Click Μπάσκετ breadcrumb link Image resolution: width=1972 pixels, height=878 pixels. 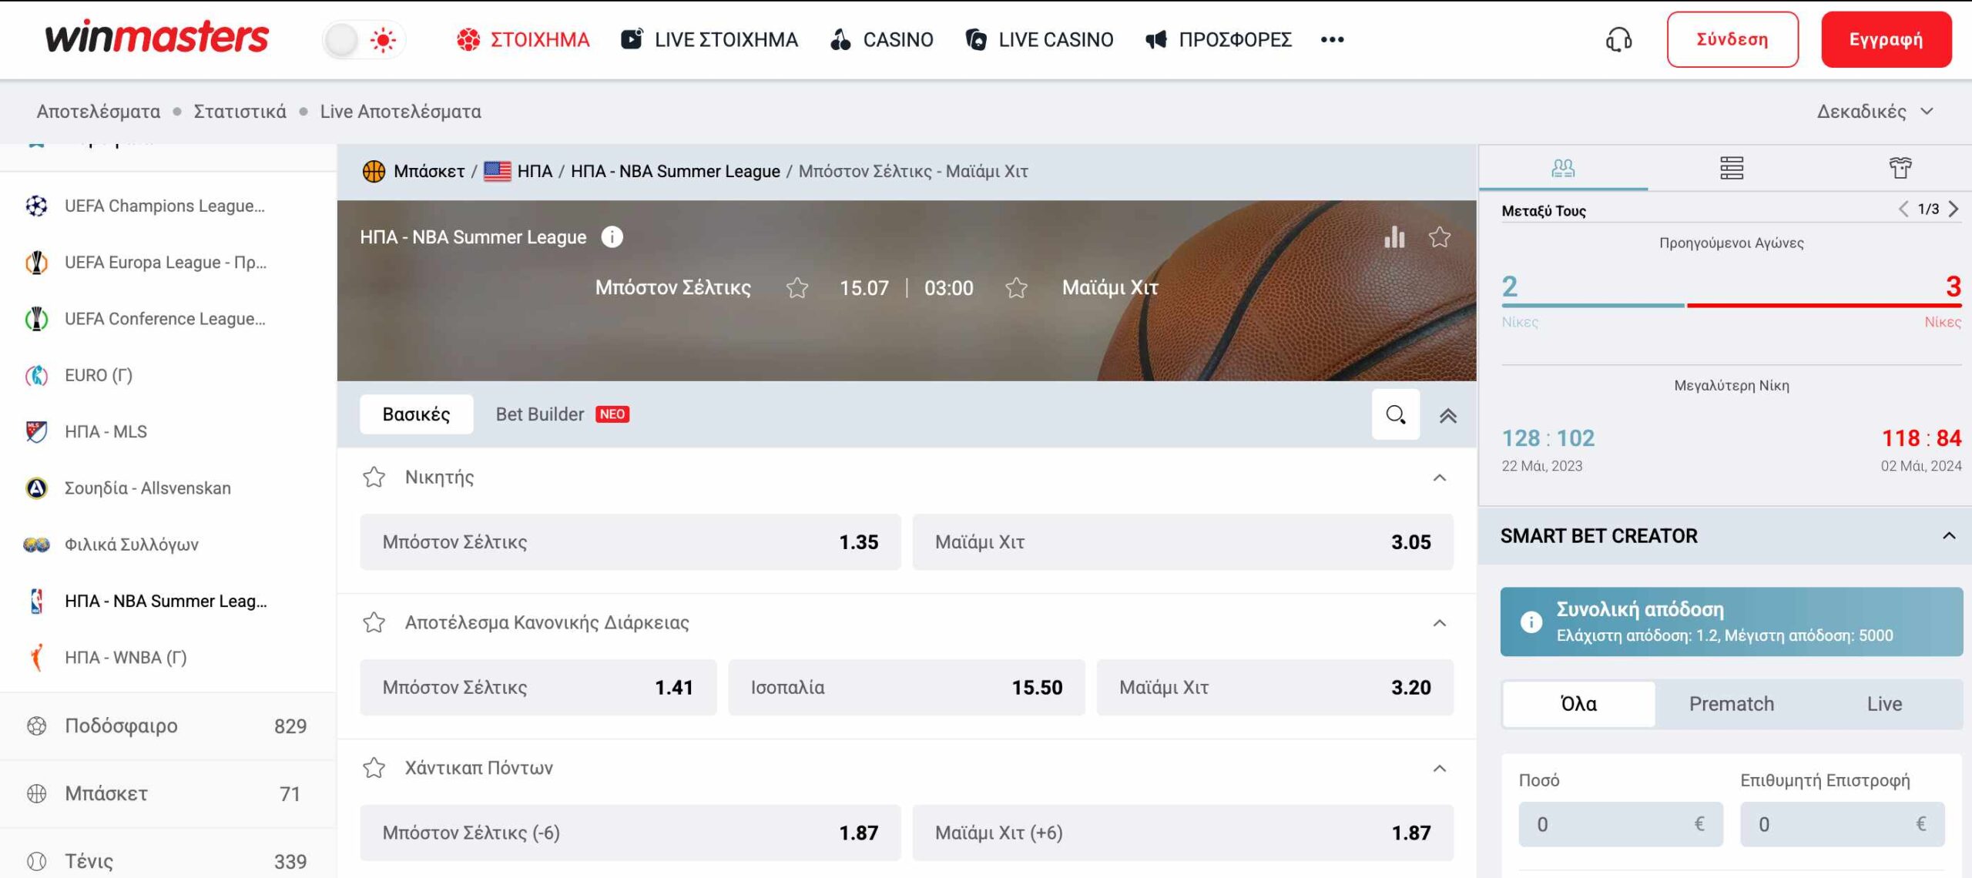click(429, 171)
